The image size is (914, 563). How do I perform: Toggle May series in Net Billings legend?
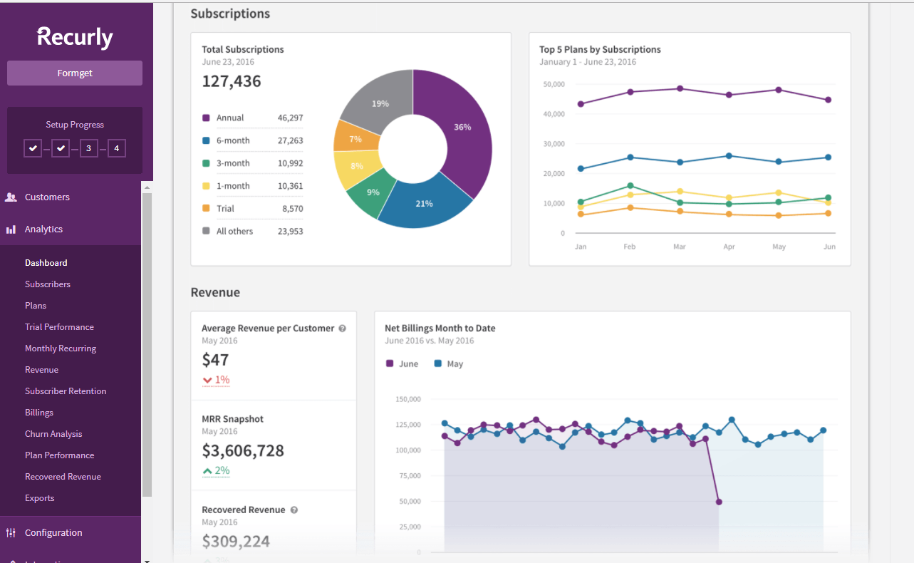click(x=448, y=364)
